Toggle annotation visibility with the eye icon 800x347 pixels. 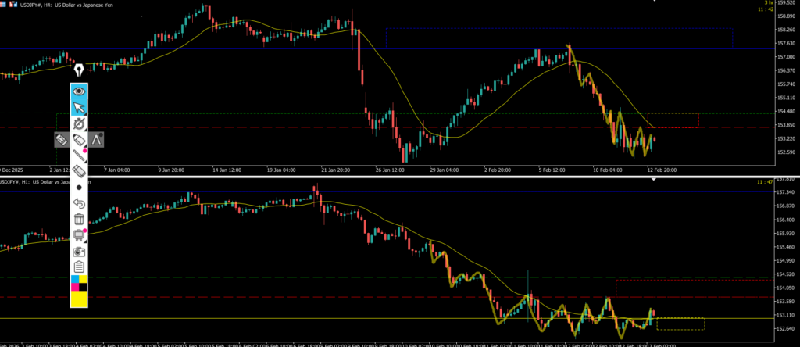[x=79, y=91]
